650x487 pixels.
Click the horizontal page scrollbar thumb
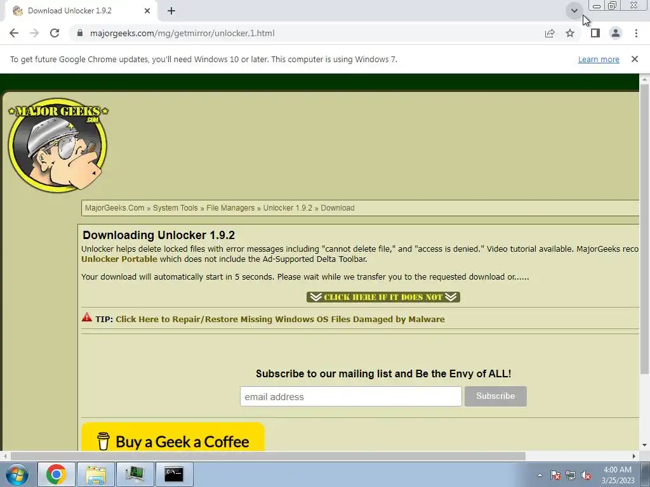[268, 456]
